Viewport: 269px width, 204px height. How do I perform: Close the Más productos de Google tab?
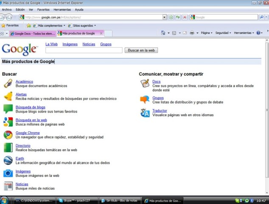tap(101, 33)
